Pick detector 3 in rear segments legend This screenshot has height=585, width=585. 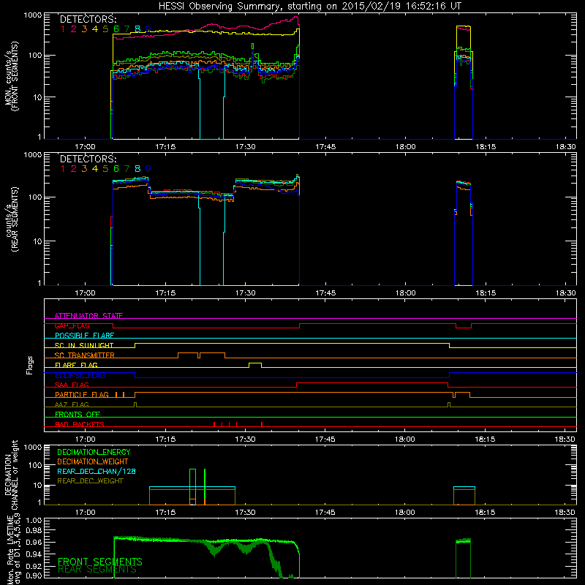point(84,169)
